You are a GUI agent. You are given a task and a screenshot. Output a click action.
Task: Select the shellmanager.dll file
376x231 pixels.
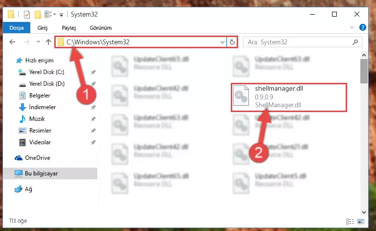[x=288, y=97]
